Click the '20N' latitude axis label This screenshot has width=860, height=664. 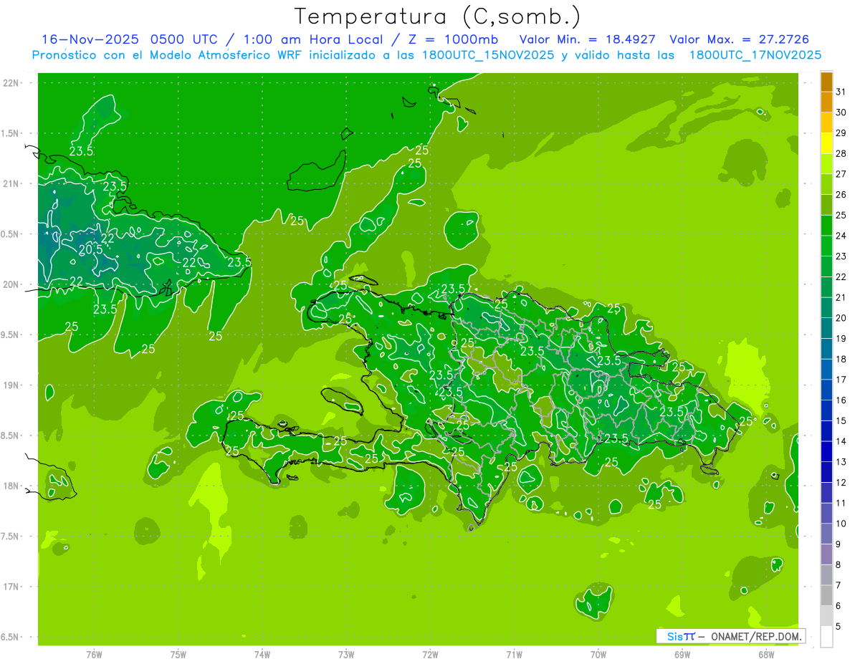point(10,284)
